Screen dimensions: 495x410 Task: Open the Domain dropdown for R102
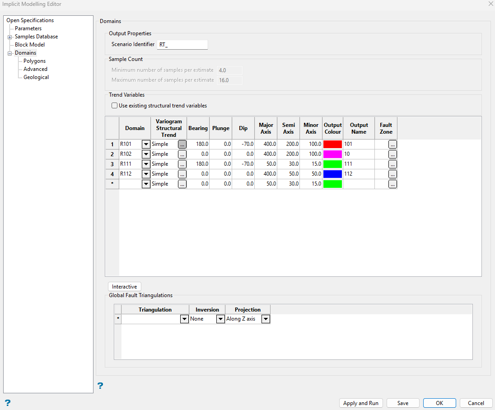(x=146, y=154)
